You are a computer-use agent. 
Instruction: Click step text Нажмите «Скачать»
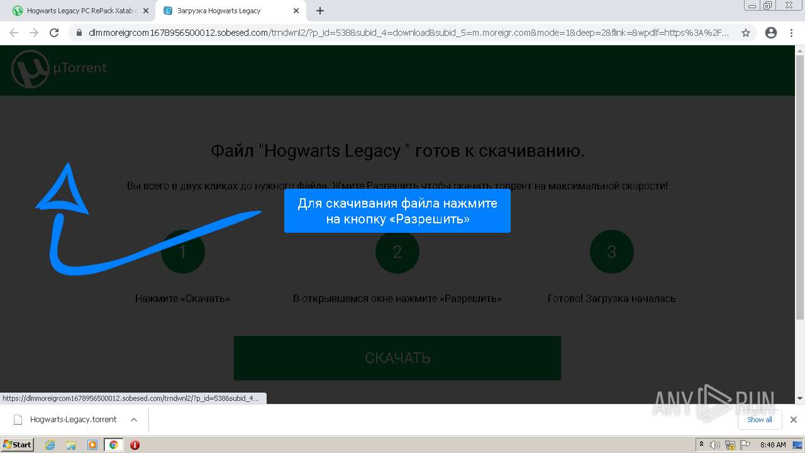pyautogui.click(x=182, y=298)
